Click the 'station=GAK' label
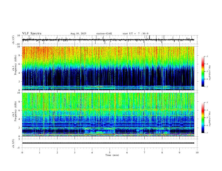 tap(104, 34)
